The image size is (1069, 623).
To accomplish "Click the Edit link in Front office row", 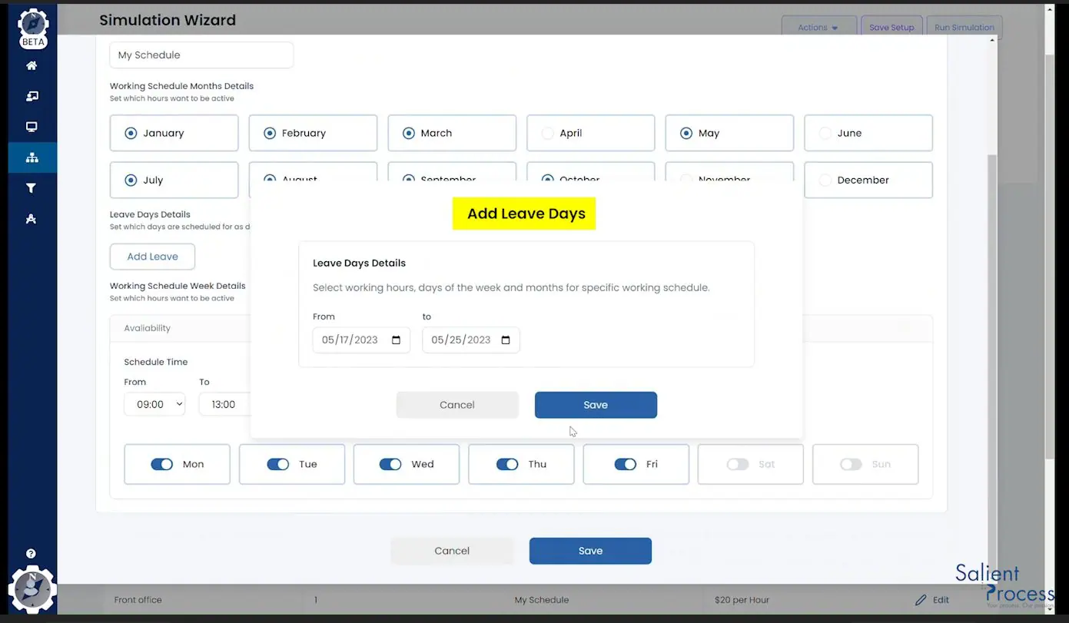I will 941,600.
